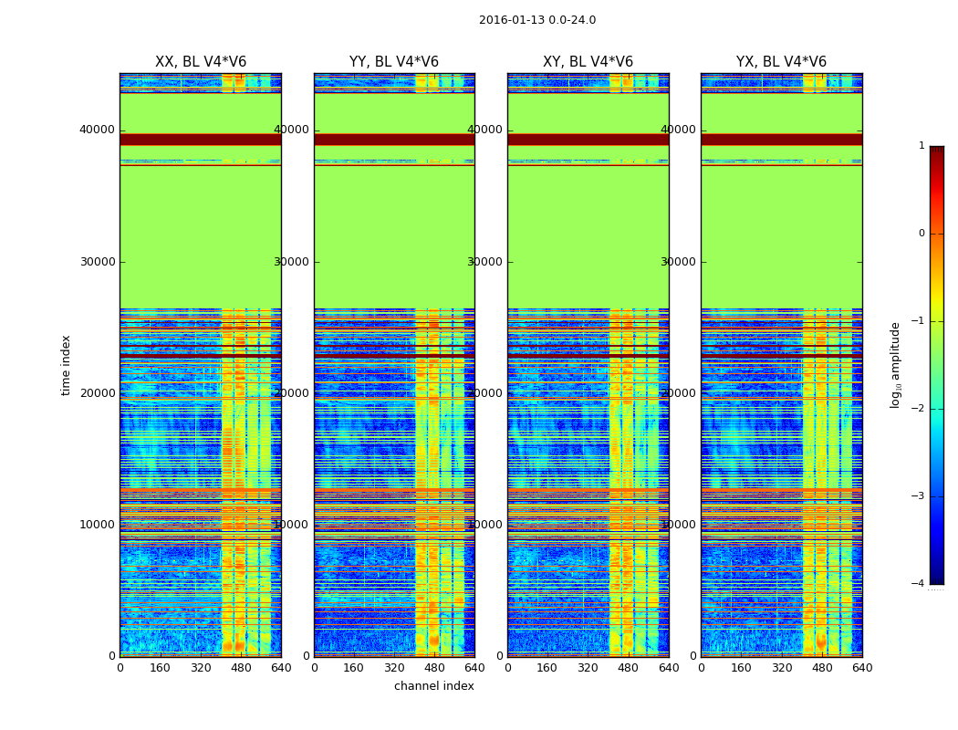Click the dark red band in XX panel
The image size is (958, 730).
click(x=201, y=140)
